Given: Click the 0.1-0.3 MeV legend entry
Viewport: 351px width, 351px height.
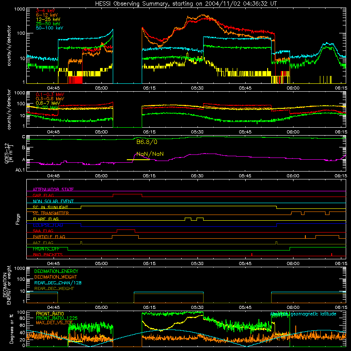Looking at the screenshot, I should [50, 94].
